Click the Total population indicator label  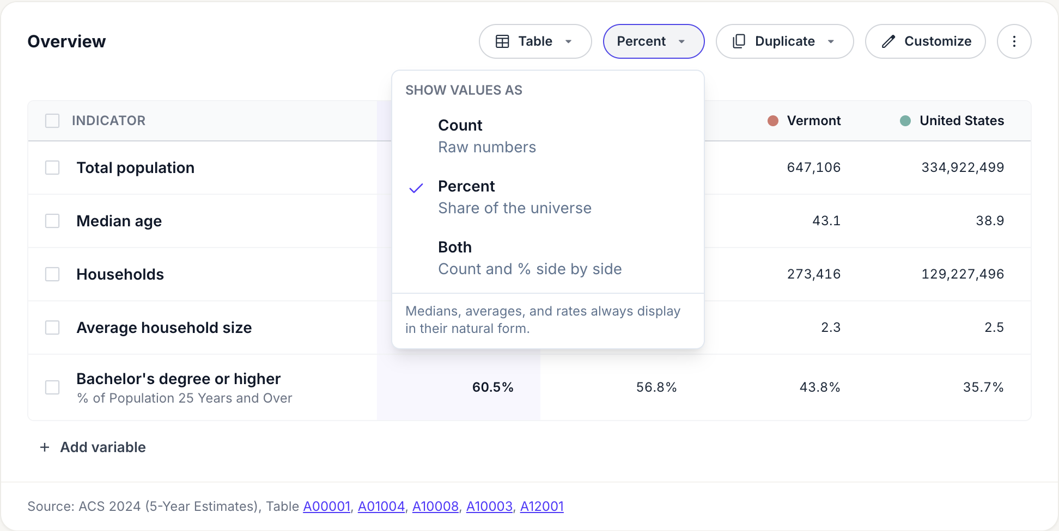coord(136,168)
